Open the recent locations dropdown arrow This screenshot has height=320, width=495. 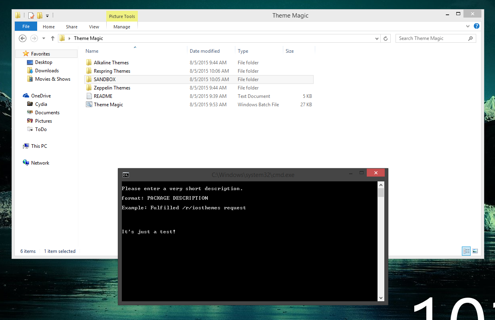point(44,38)
